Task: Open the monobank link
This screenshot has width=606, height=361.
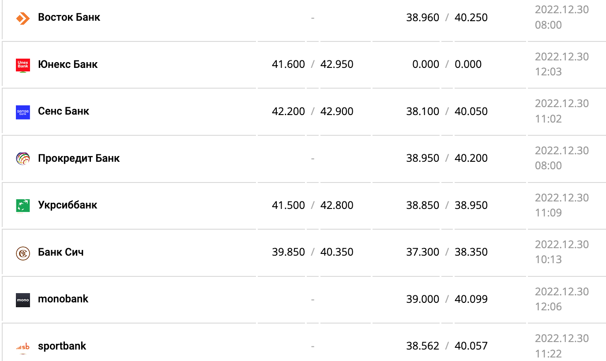Action: [x=63, y=299]
